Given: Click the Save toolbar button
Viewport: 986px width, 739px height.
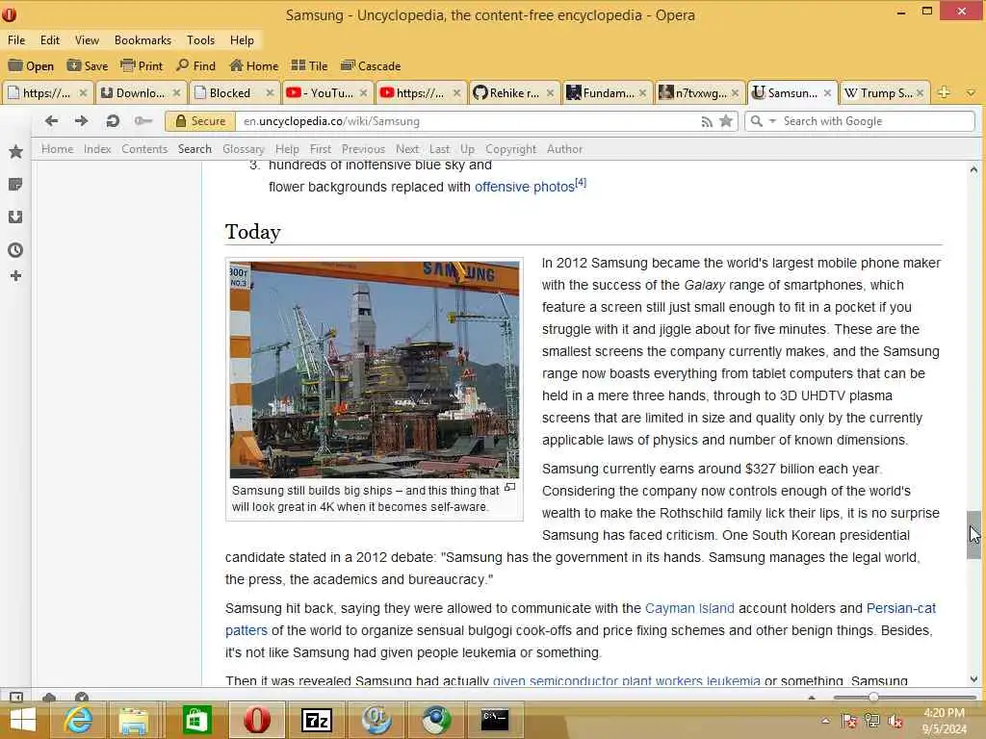Looking at the screenshot, I should coord(88,66).
